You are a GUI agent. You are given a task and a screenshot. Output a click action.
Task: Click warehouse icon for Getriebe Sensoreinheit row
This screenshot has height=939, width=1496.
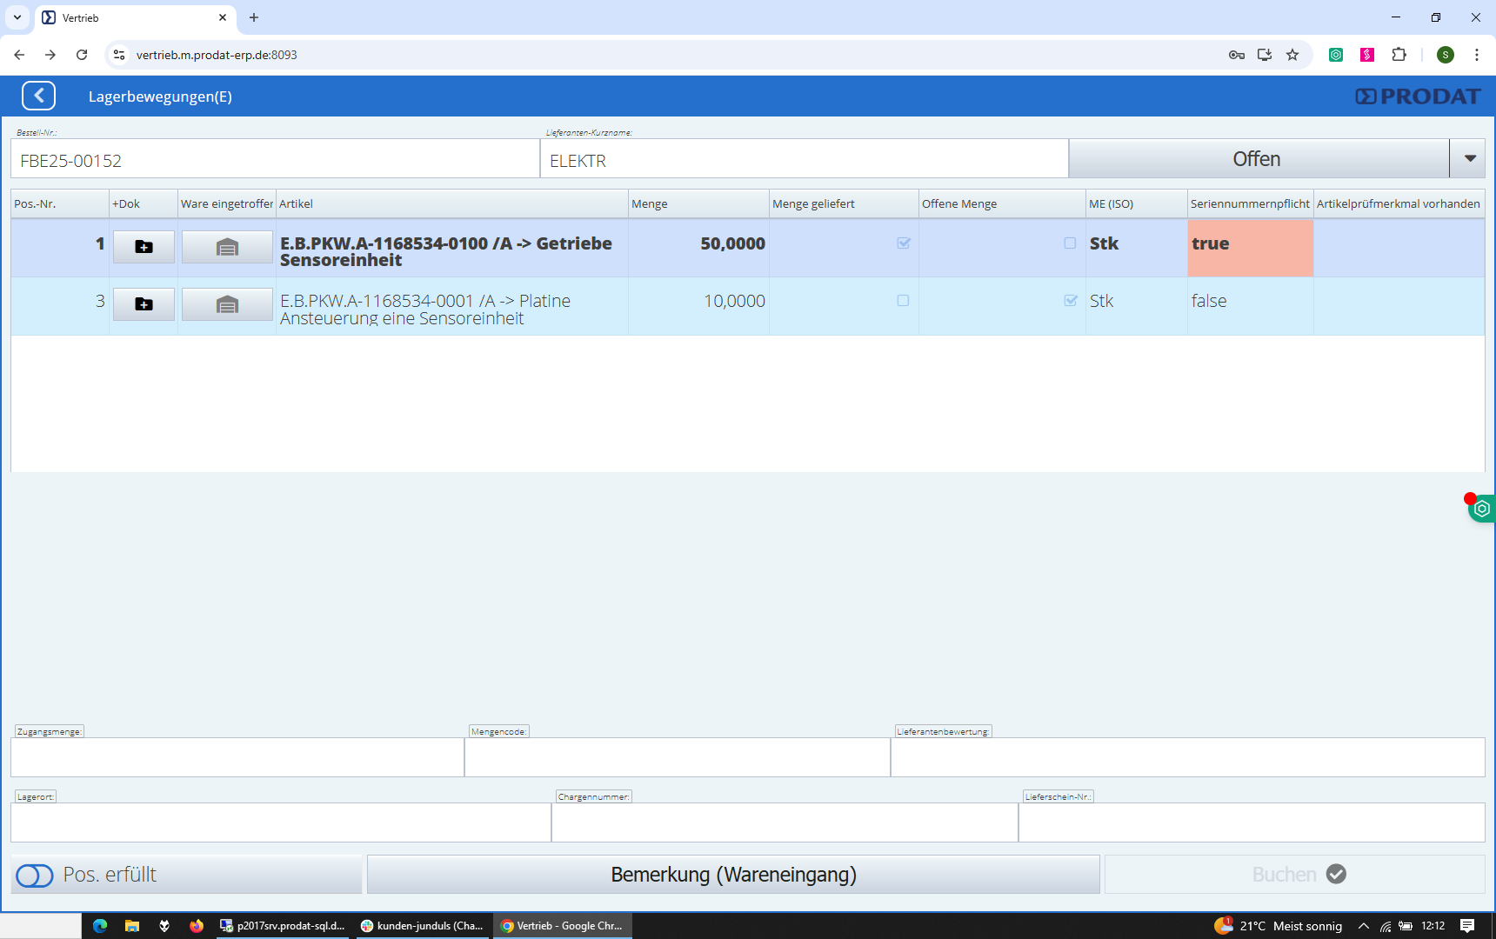pos(227,247)
